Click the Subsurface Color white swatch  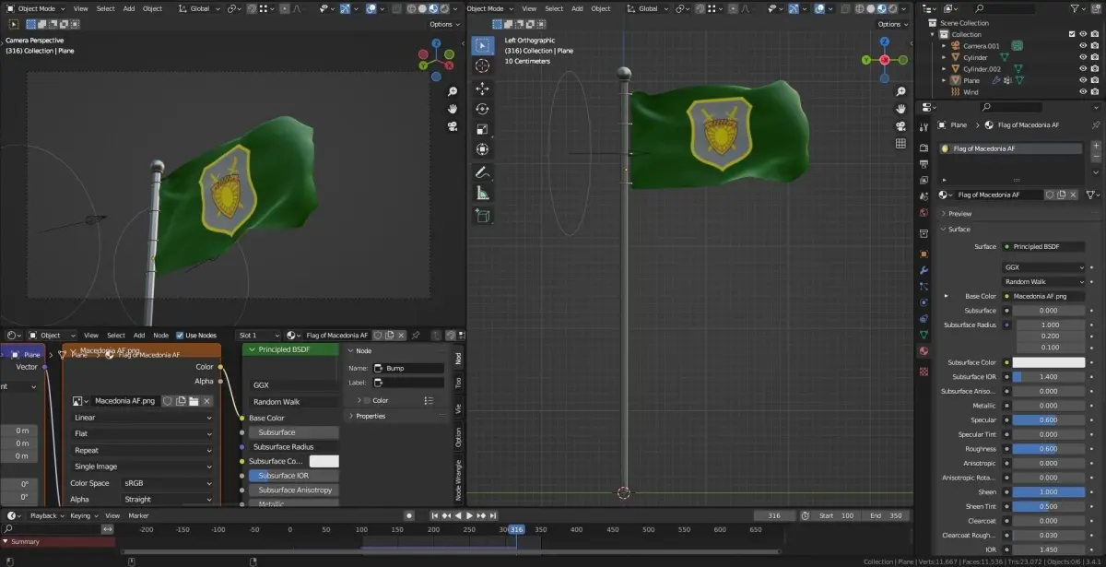(x=1049, y=362)
